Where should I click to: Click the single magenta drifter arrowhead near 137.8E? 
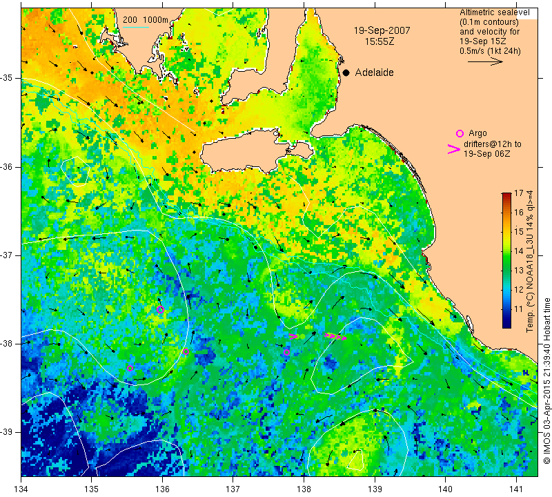(294, 336)
